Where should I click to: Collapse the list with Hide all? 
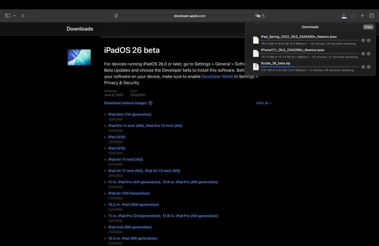point(264,103)
